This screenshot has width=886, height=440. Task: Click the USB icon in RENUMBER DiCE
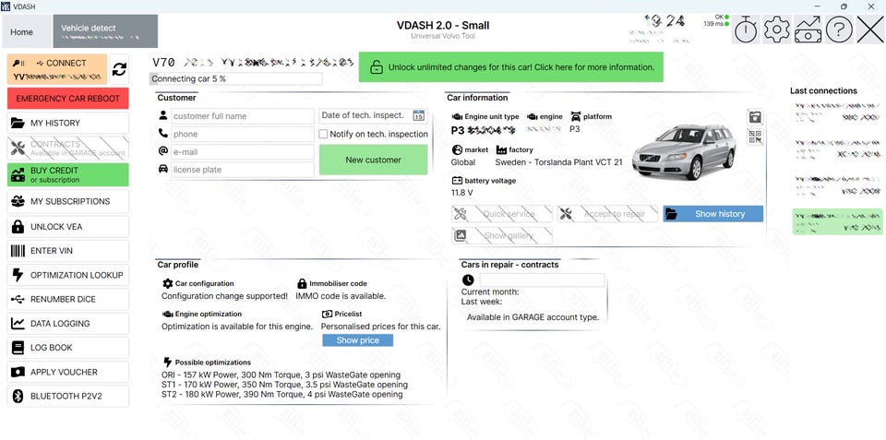(x=18, y=300)
